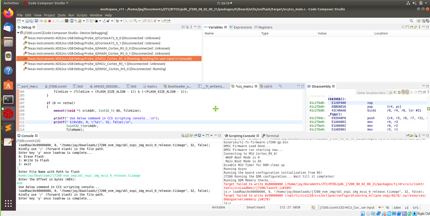Toggle pin console icon in Console view
430x216 pixels.
click(x=195, y=136)
